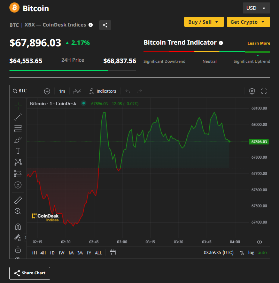279x283 pixels.
Task: Open the emoji icons tool
Action: tap(18, 185)
